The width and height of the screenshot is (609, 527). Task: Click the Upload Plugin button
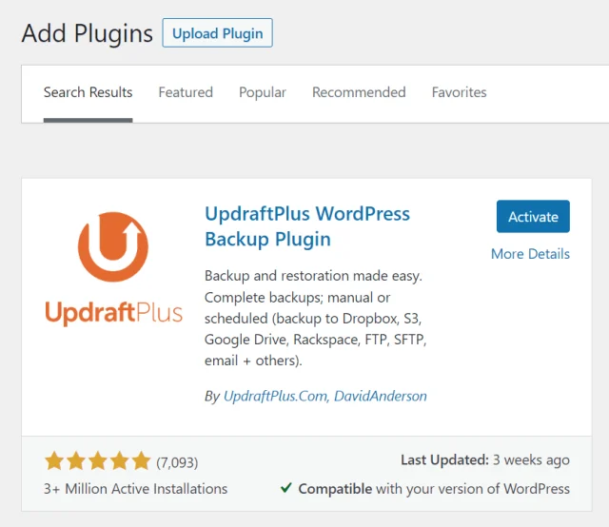[x=217, y=33]
